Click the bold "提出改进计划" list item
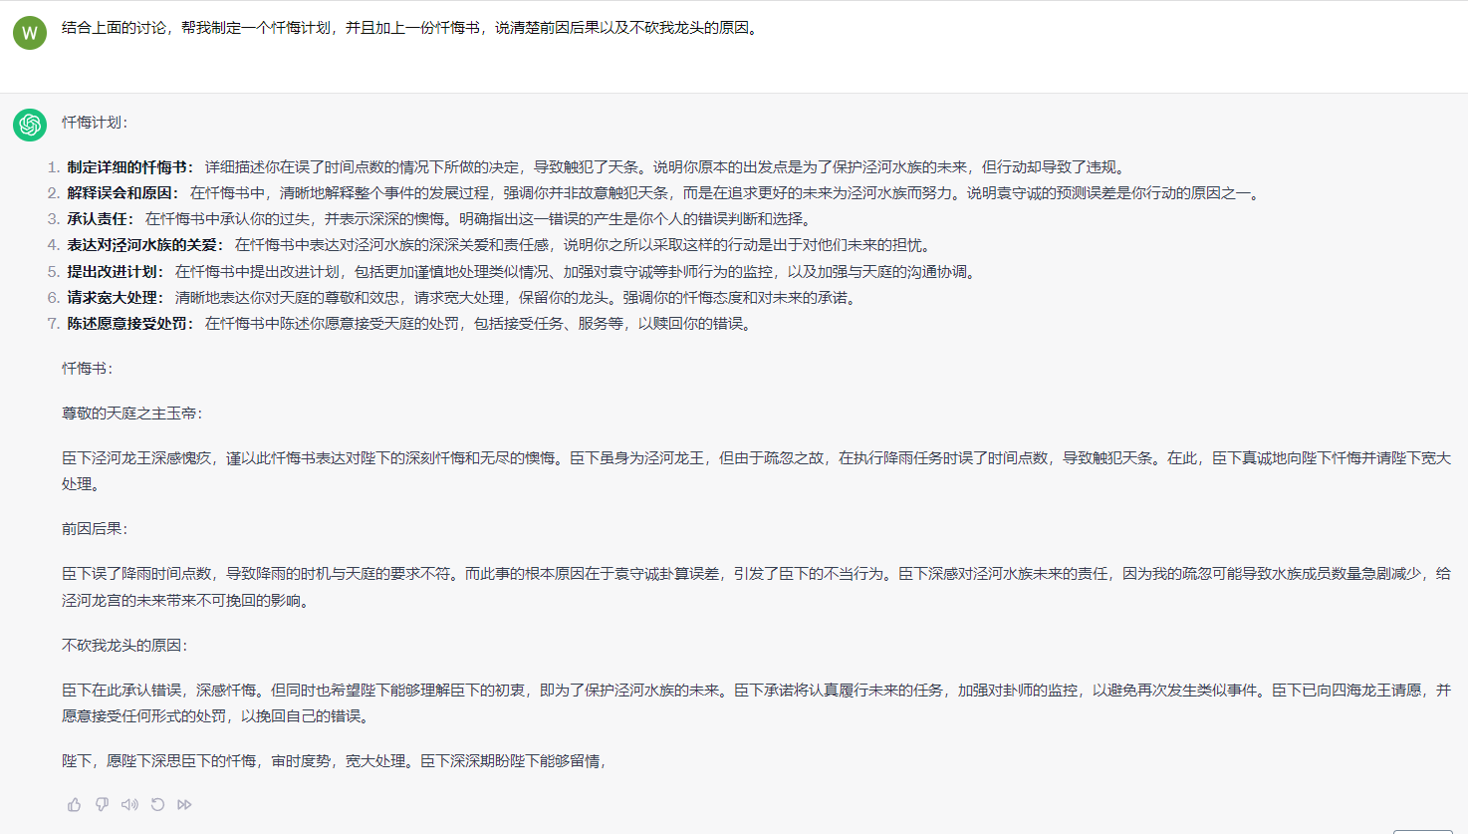1468x834 pixels. (x=115, y=272)
